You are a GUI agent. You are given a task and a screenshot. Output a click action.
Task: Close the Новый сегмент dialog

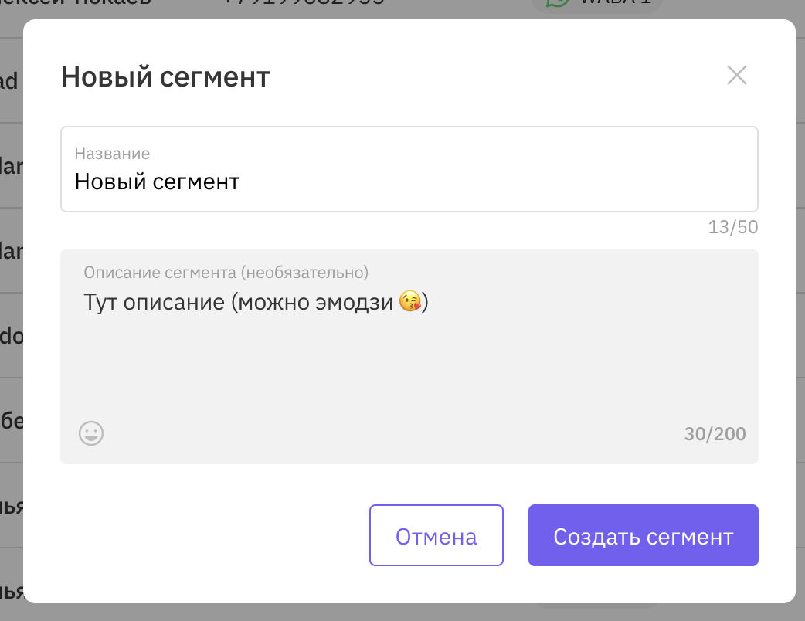tap(737, 76)
